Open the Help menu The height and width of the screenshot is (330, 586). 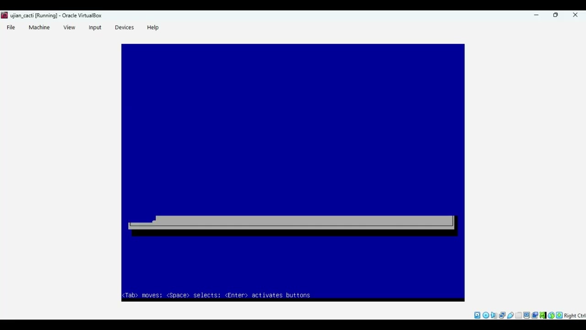[x=152, y=27]
